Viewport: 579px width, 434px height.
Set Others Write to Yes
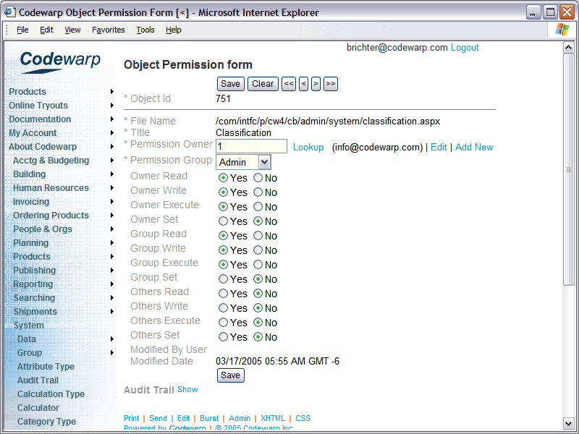point(223,308)
